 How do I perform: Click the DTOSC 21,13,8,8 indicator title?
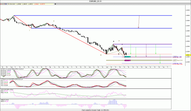pyautogui.click(x=12, y=69)
